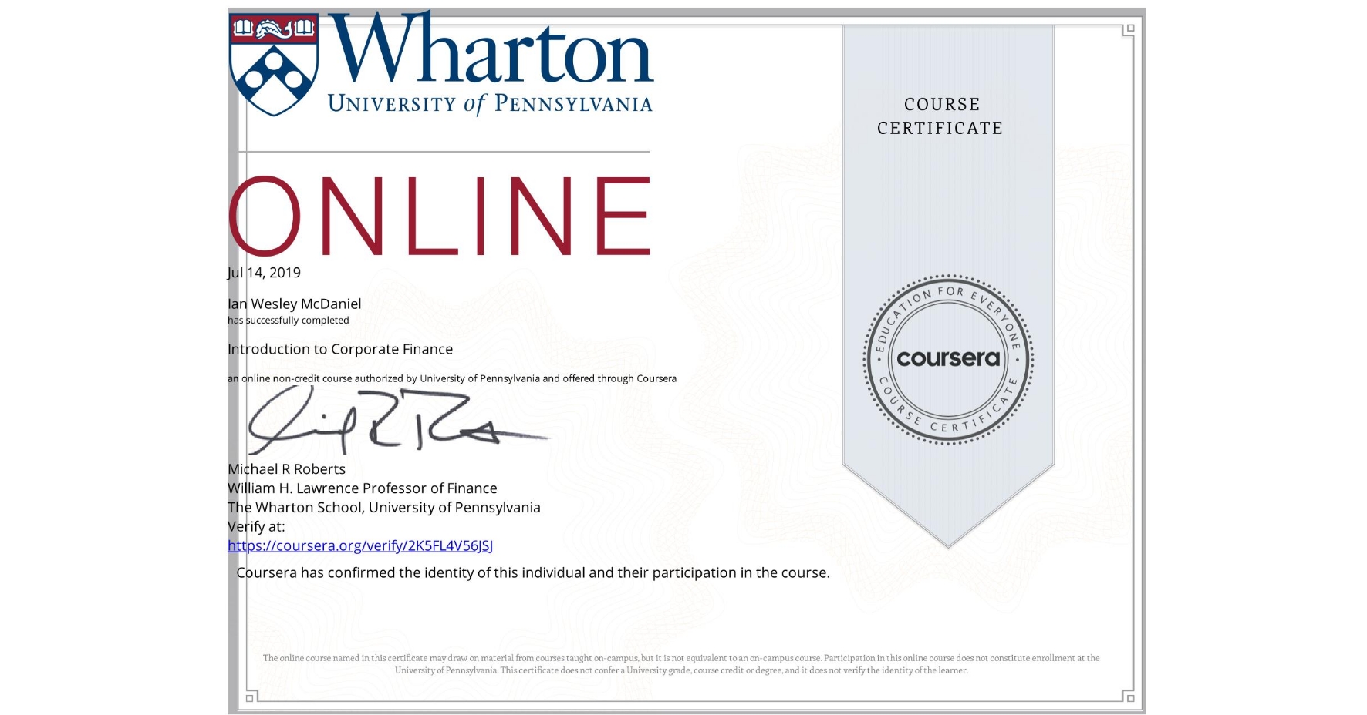The height and width of the screenshot is (715, 1367).
Task: Click 'The Wharton School, University of Pennsylvania' line
Action: [x=383, y=508]
